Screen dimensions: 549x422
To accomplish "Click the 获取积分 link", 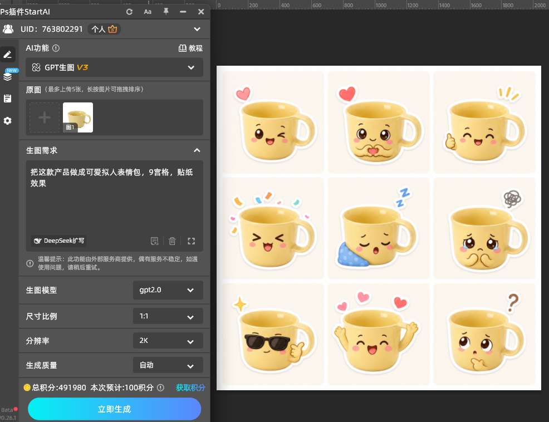I will (x=190, y=387).
